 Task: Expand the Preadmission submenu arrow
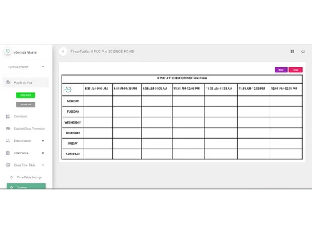tap(43, 141)
